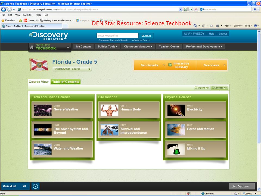Click the site Help link
261x196 pixels.
tap(212, 33)
